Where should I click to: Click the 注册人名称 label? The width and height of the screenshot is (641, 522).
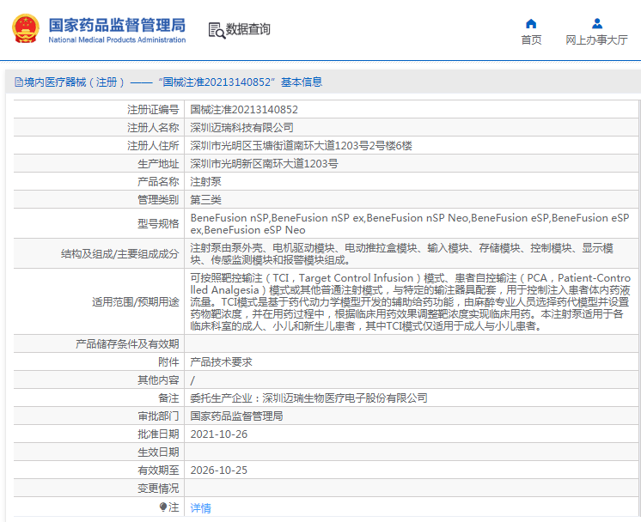click(x=153, y=127)
